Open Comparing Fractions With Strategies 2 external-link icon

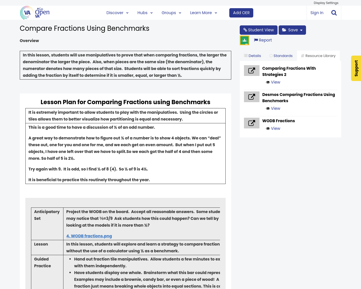(252, 71)
